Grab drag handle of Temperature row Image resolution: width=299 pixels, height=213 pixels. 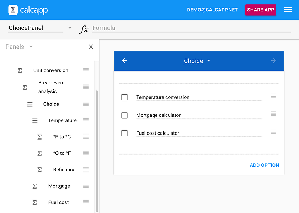point(86,120)
